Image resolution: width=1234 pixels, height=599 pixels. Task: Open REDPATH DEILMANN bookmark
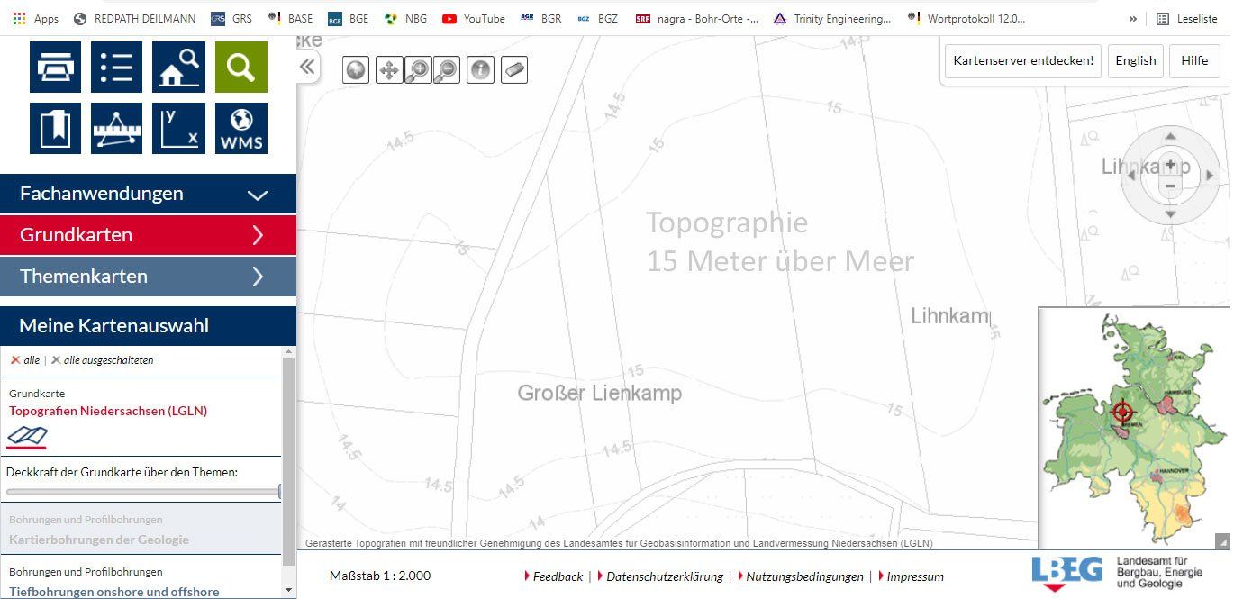click(x=134, y=18)
